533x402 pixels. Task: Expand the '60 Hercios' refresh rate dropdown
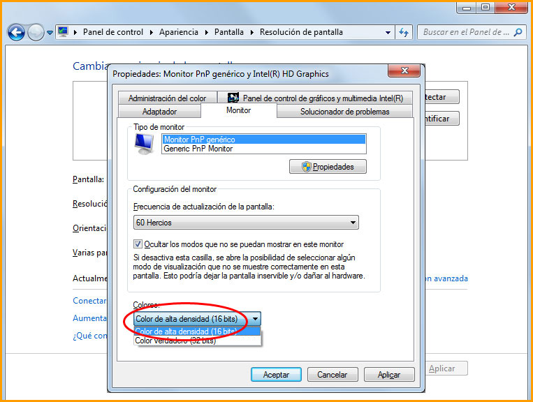[x=246, y=223]
